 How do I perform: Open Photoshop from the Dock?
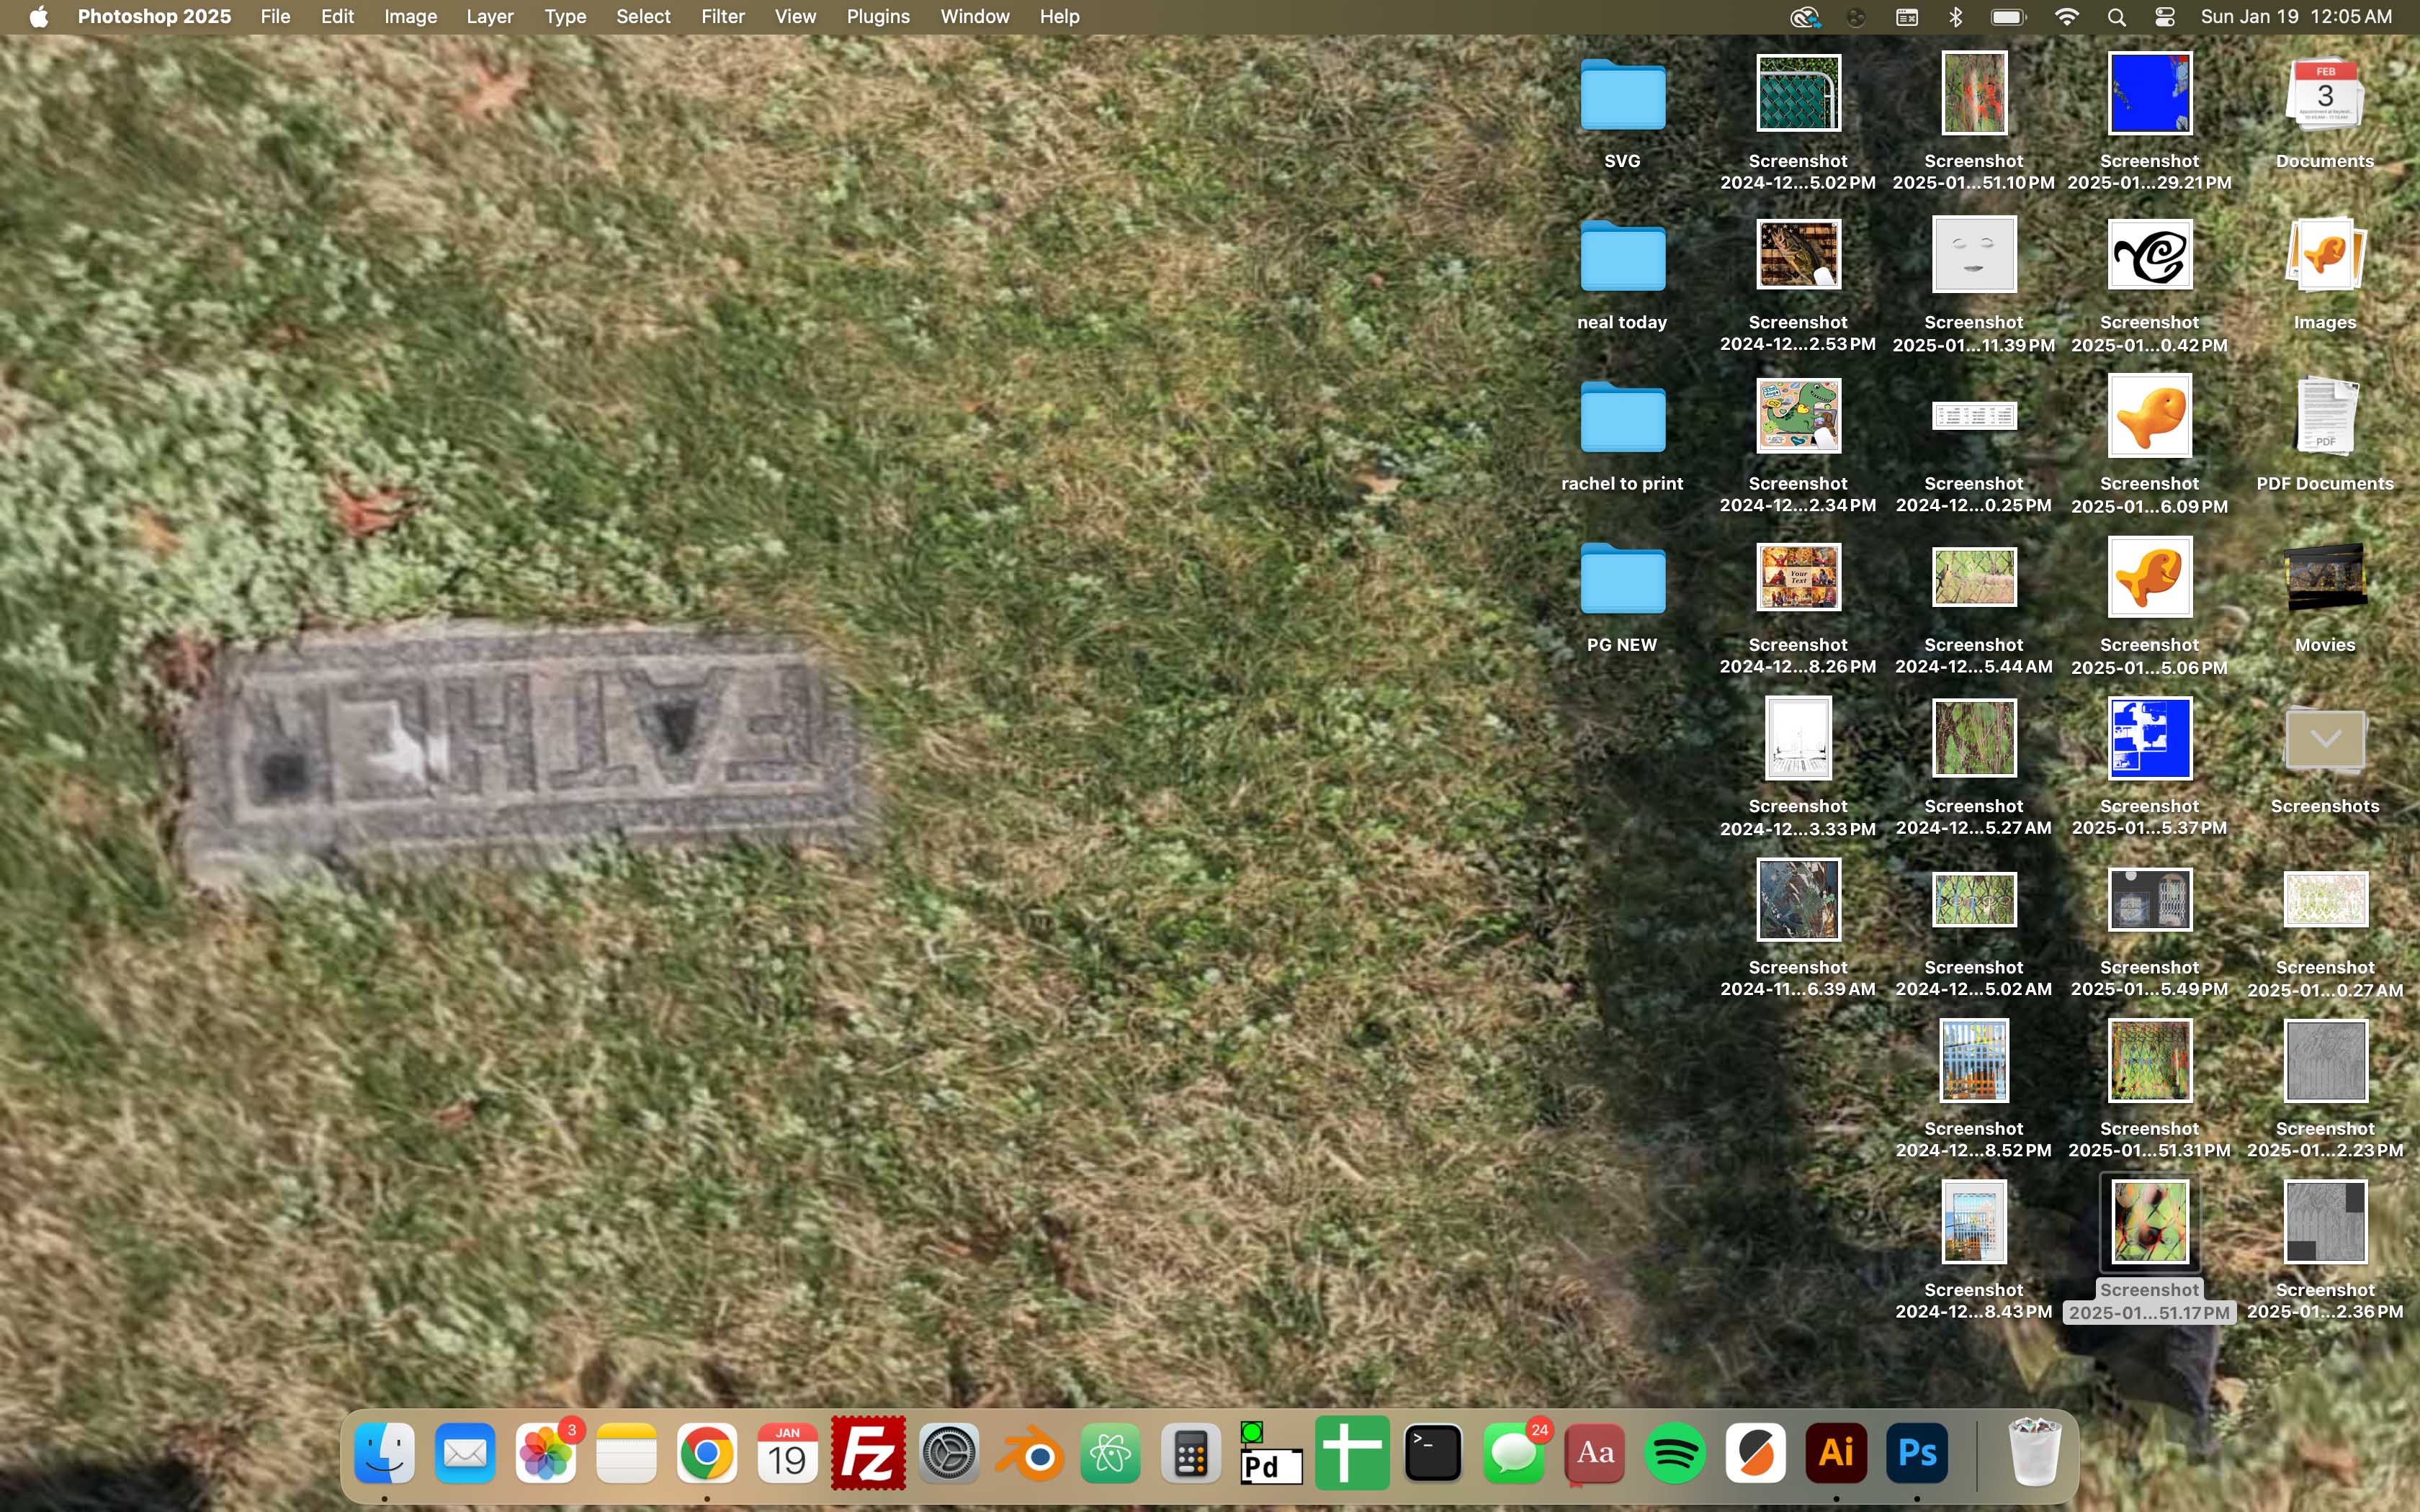1916,1453
